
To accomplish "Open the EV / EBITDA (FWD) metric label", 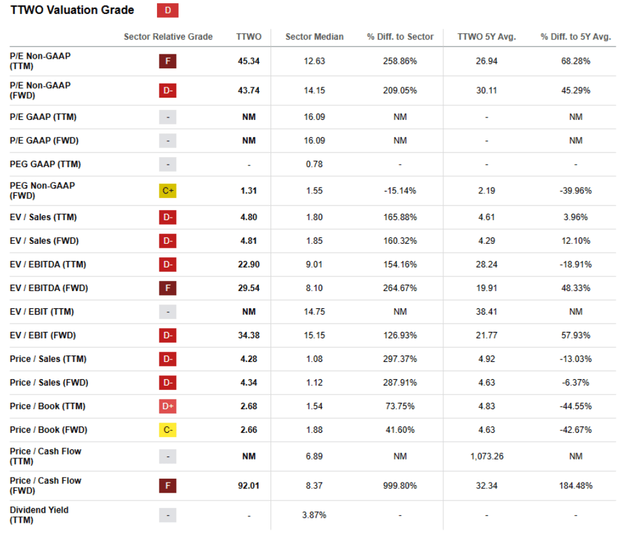I will 48,288.
